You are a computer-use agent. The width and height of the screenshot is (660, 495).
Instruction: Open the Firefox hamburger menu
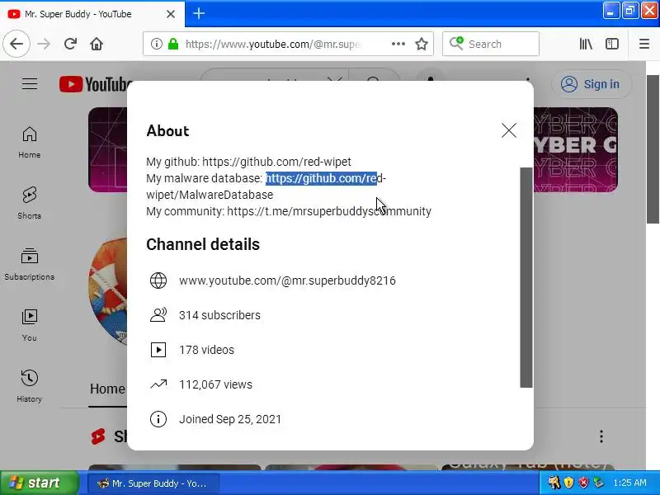click(644, 44)
